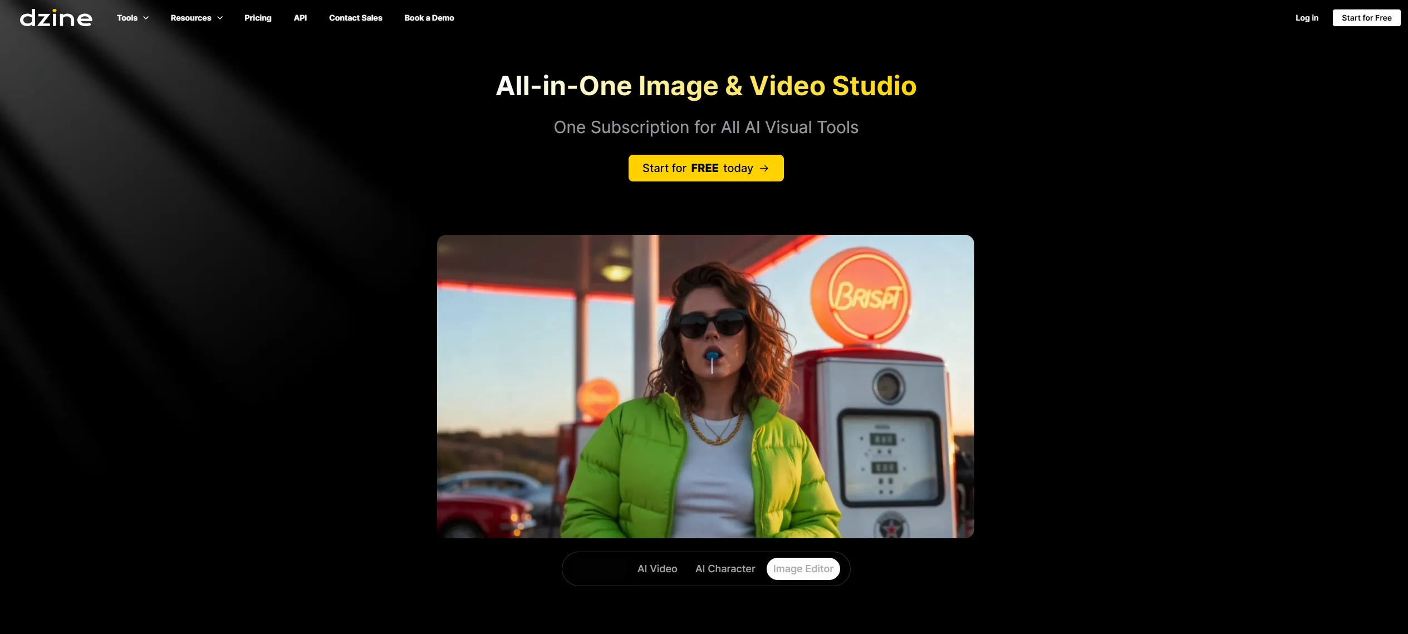The image size is (1408, 634).
Task: Click Start for Free in the top right
Action: click(x=1366, y=17)
